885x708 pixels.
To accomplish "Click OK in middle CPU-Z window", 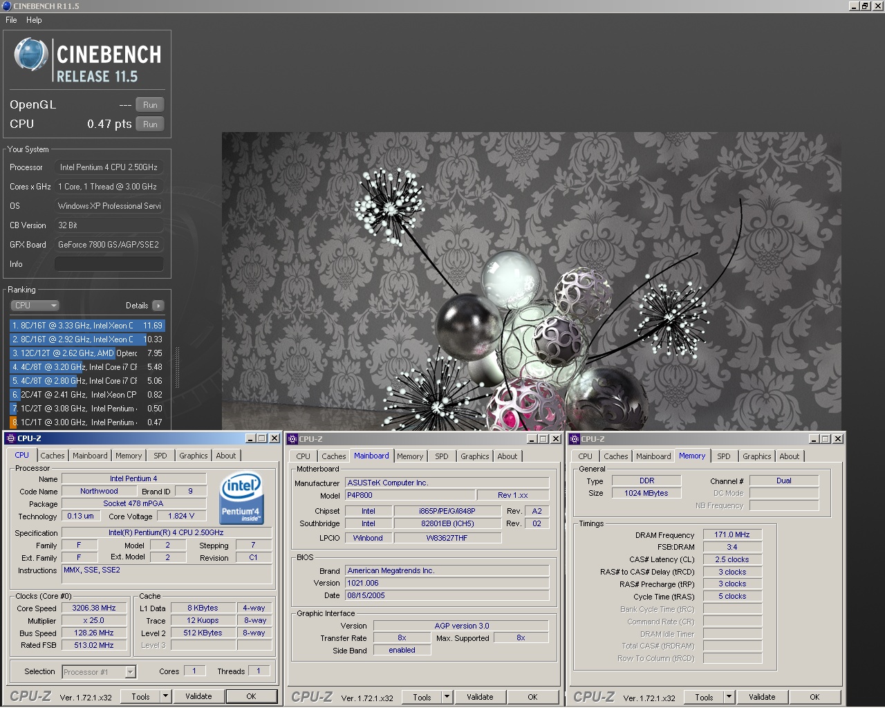I will (x=532, y=698).
